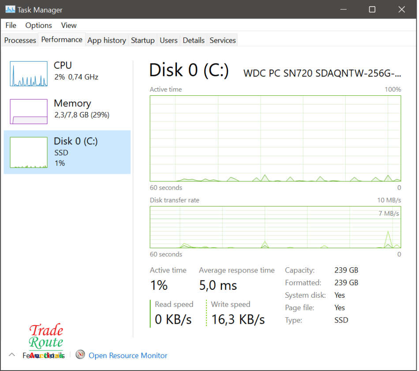Select the Disk 0 (C:) sidebar item
Screen dimensions: 419x371
(x=67, y=152)
